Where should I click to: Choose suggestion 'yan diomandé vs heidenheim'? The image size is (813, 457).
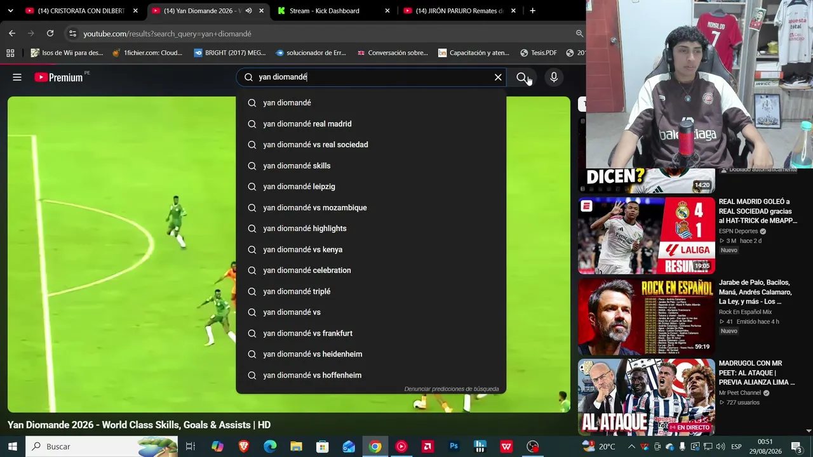pyautogui.click(x=371, y=354)
